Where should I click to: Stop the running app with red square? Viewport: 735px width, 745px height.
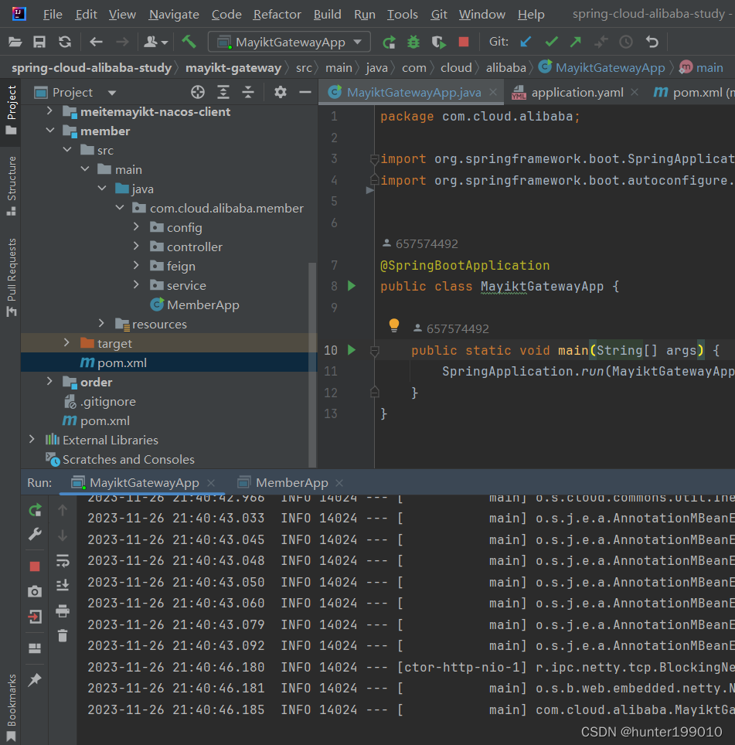[464, 43]
